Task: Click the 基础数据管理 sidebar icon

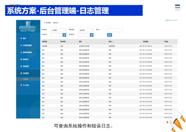Action: pyautogui.click(x=21, y=52)
